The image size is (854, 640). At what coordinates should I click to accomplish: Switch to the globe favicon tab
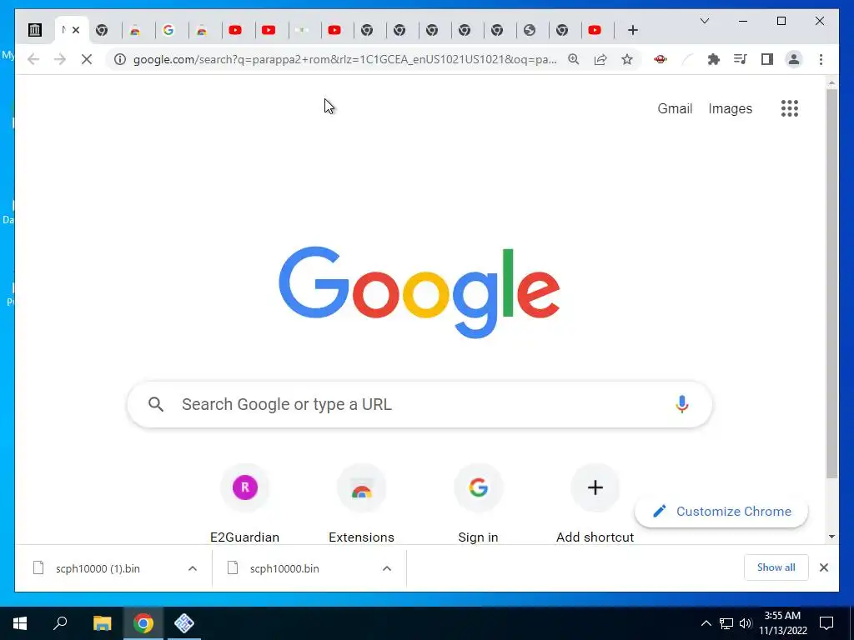point(530,30)
